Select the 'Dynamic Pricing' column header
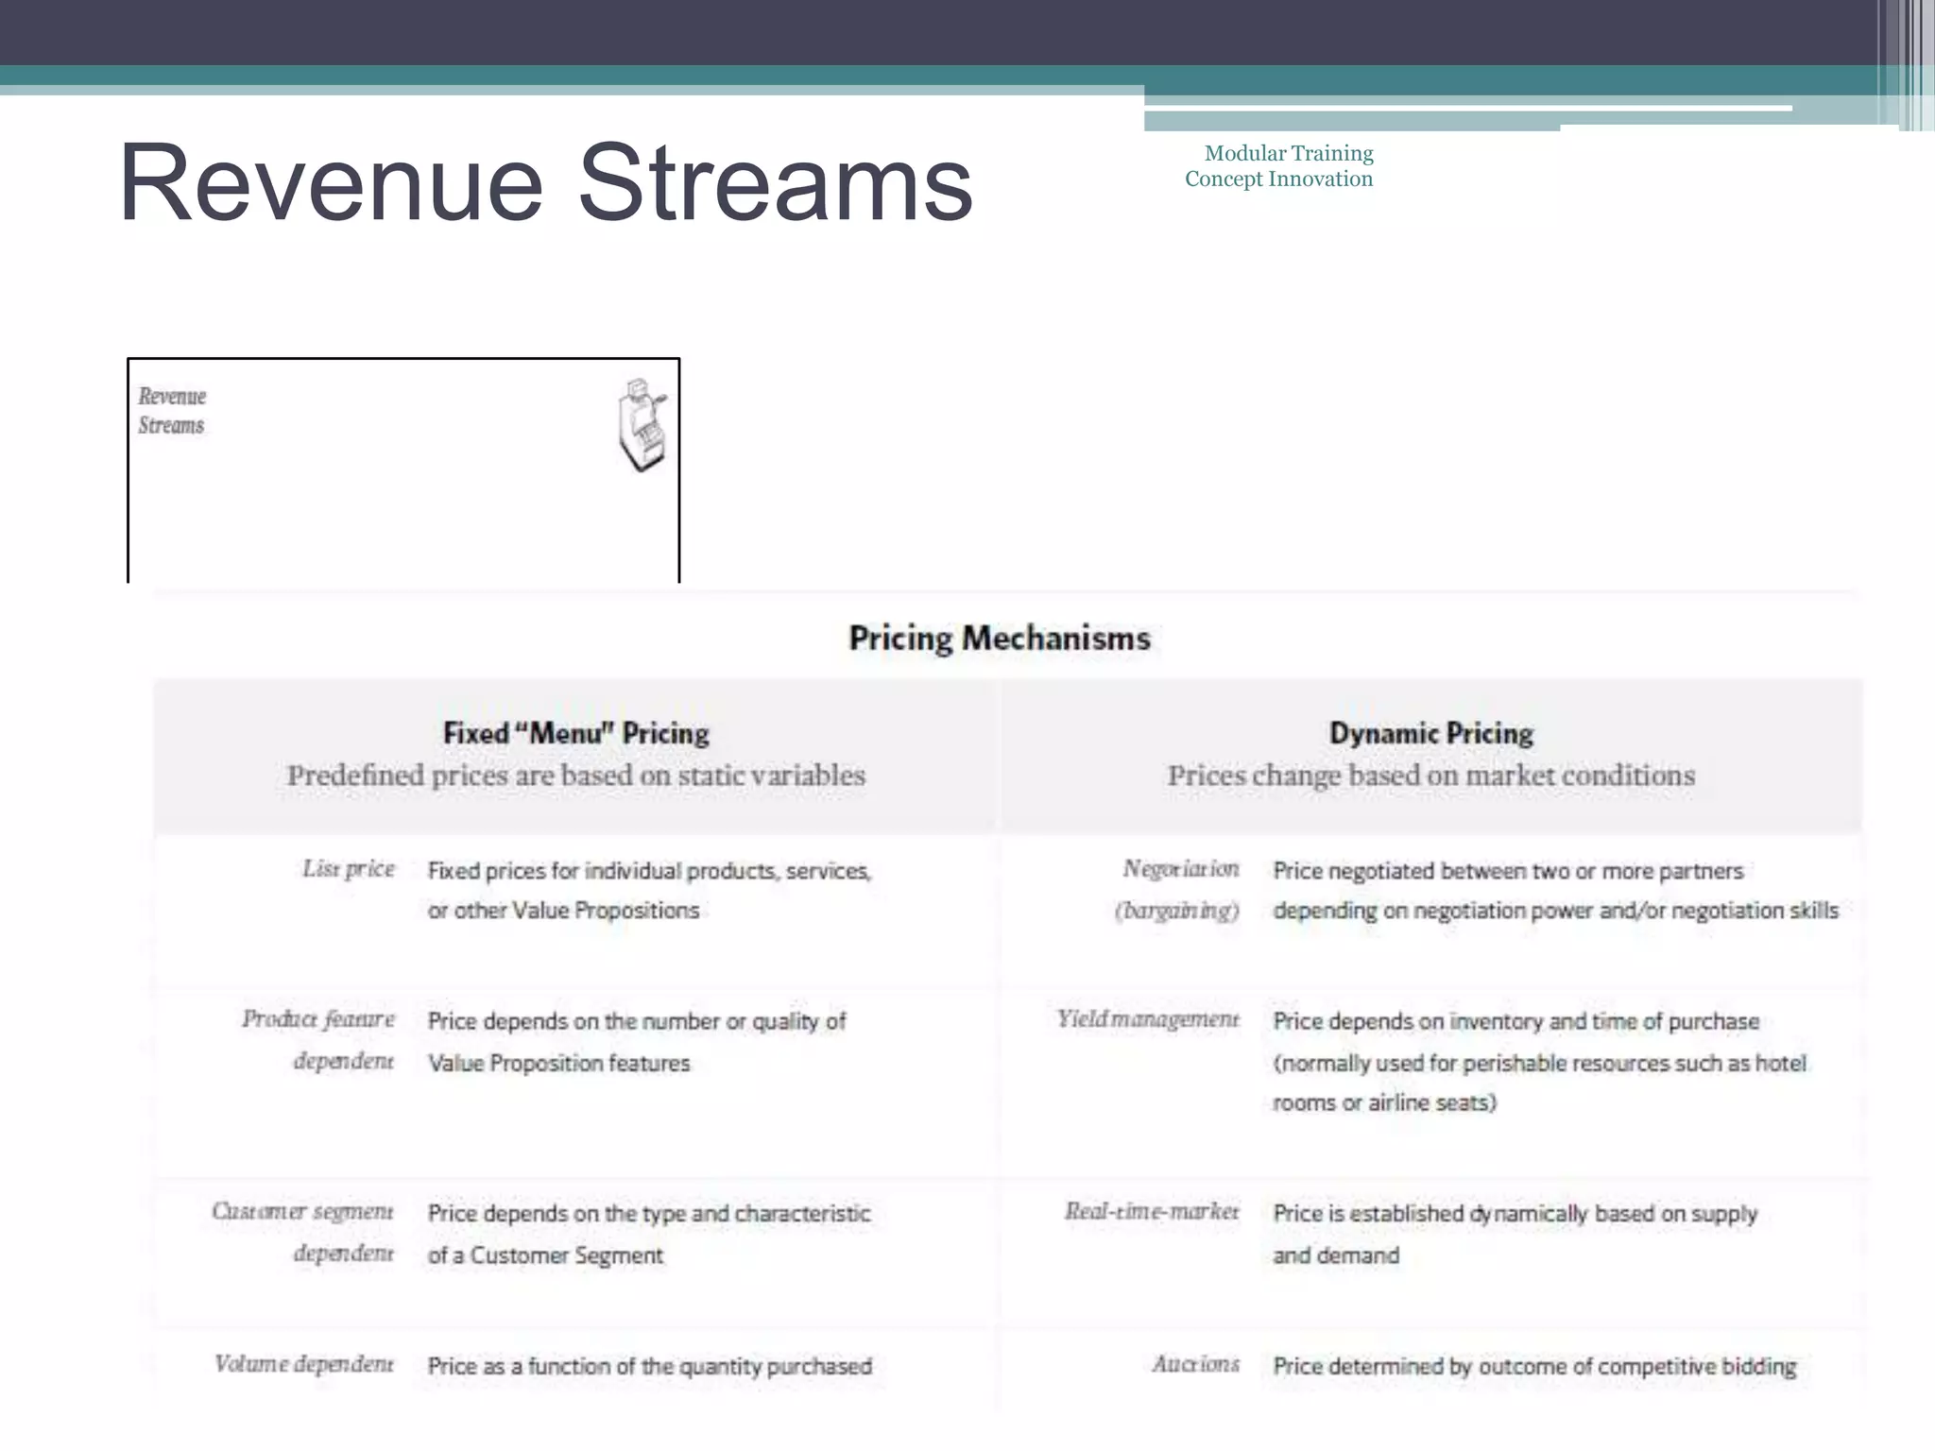Image resolution: width=1935 pixels, height=1451 pixels. tap(1431, 733)
